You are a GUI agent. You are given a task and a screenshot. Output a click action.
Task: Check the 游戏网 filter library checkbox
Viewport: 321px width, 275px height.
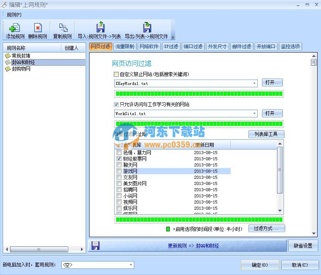point(118,171)
